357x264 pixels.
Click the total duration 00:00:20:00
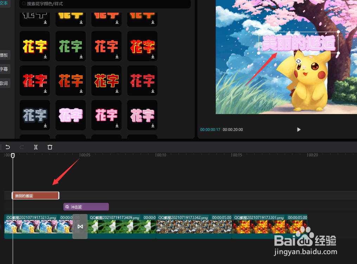click(x=233, y=130)
